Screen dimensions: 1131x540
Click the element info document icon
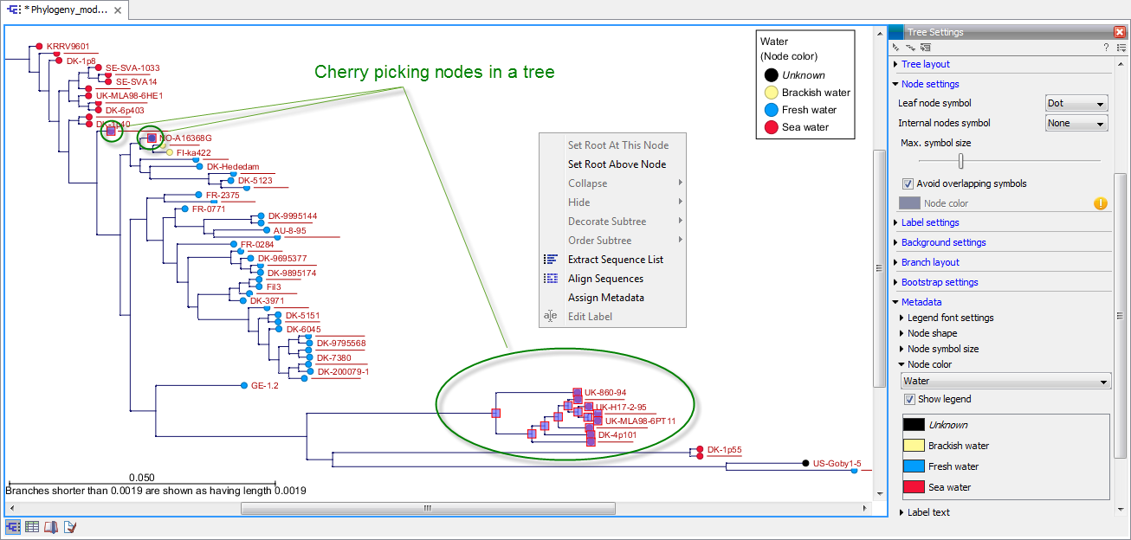pyautogui.click(x=70, y=525)
